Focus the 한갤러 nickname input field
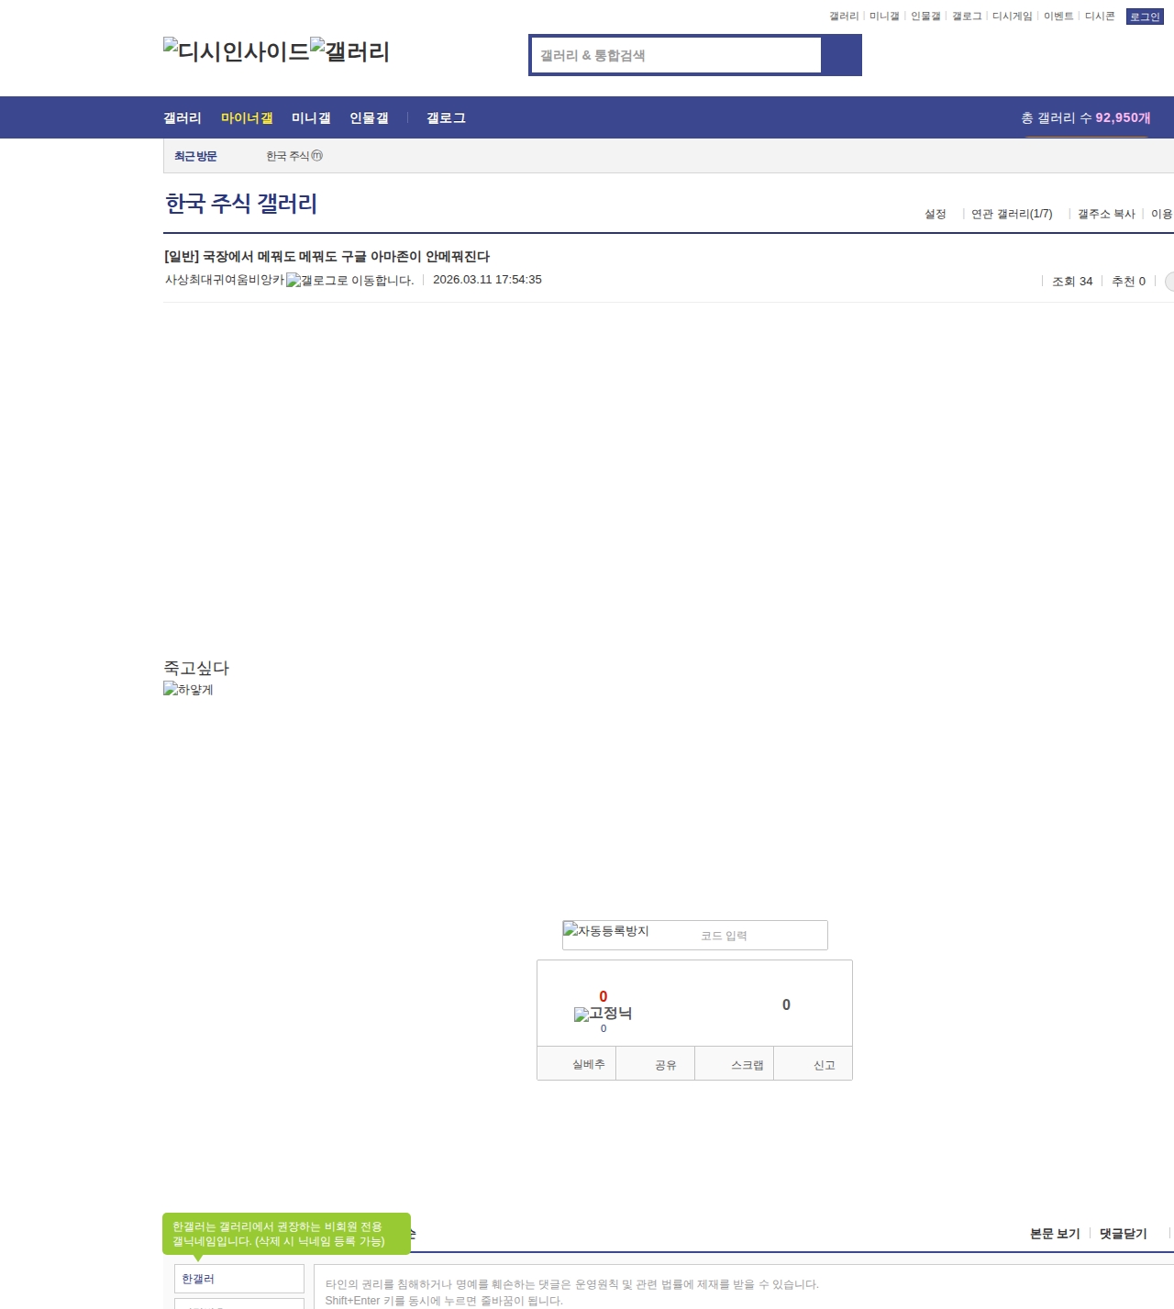1174x1309 pixels. pyautogui.click(x=239, y=1279)
